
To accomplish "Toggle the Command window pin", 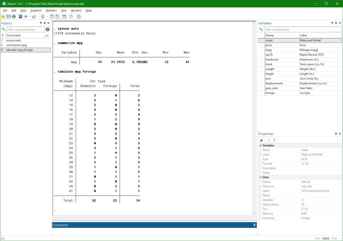I will [x=255, y=225].
